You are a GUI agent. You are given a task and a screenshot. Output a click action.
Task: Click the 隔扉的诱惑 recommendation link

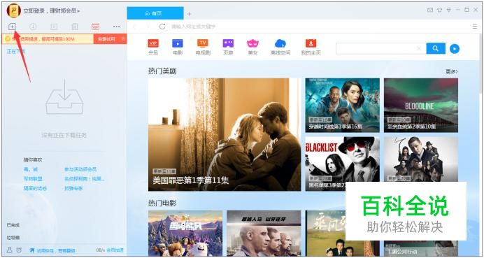[x=35, y=188]
